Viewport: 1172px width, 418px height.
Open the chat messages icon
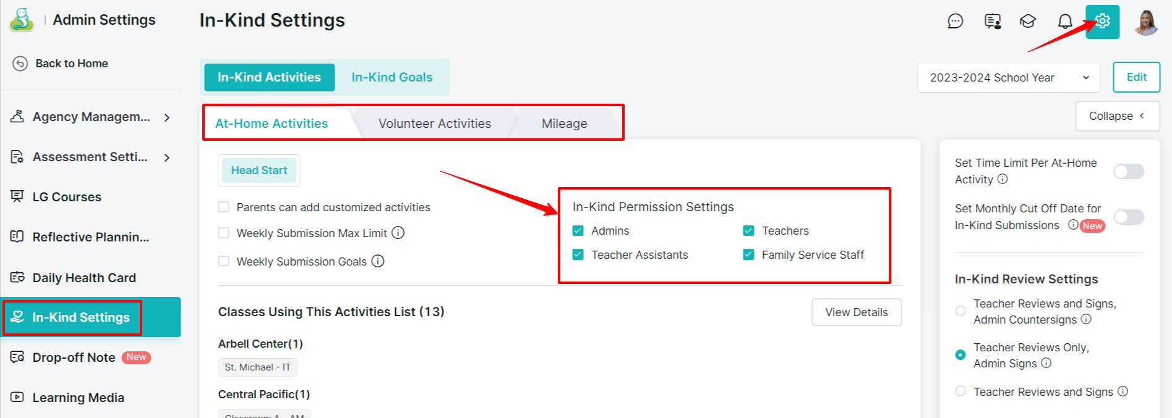tap(956, 22)
